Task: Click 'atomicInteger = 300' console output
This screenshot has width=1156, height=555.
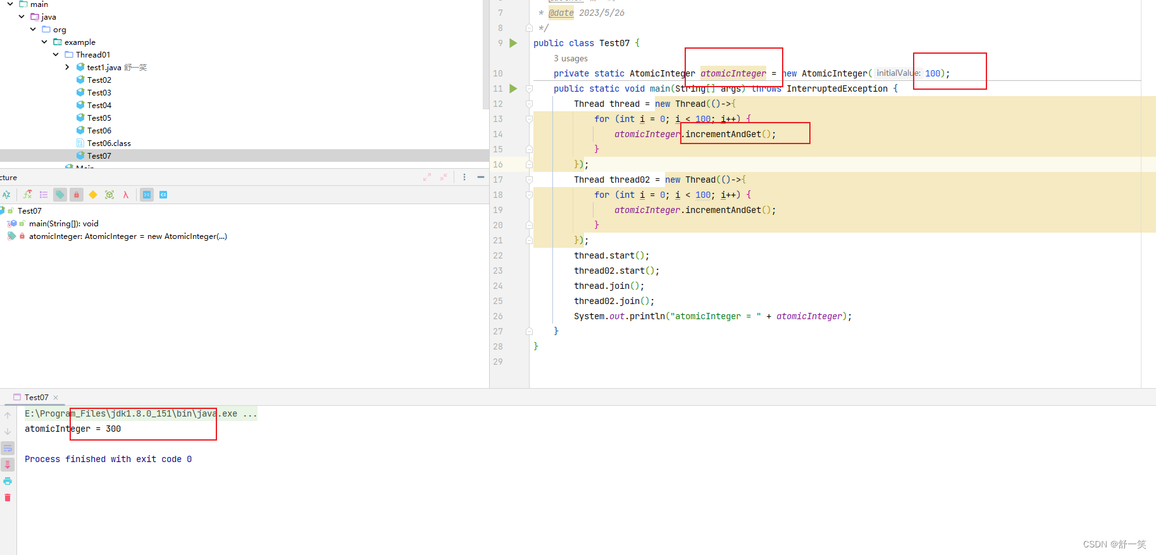Action: tap(73, 429)
